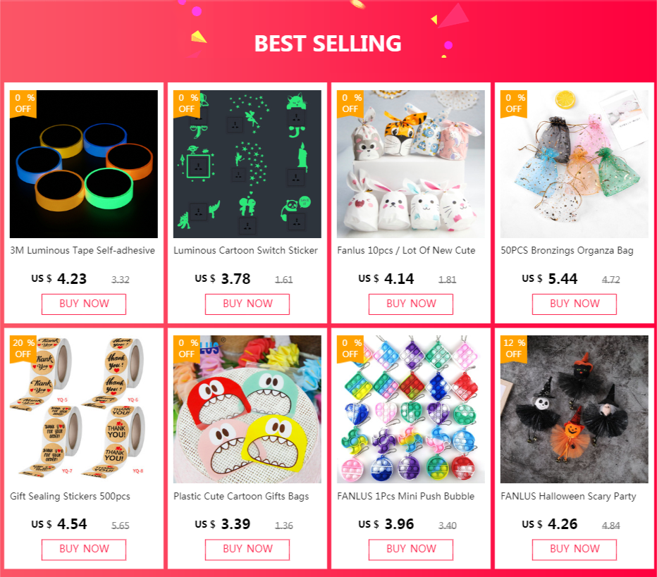Buy the Fanlus 10pcs cute bags now
The height and width of the screenshot is (577, 657).
click(x=410, y=304)
